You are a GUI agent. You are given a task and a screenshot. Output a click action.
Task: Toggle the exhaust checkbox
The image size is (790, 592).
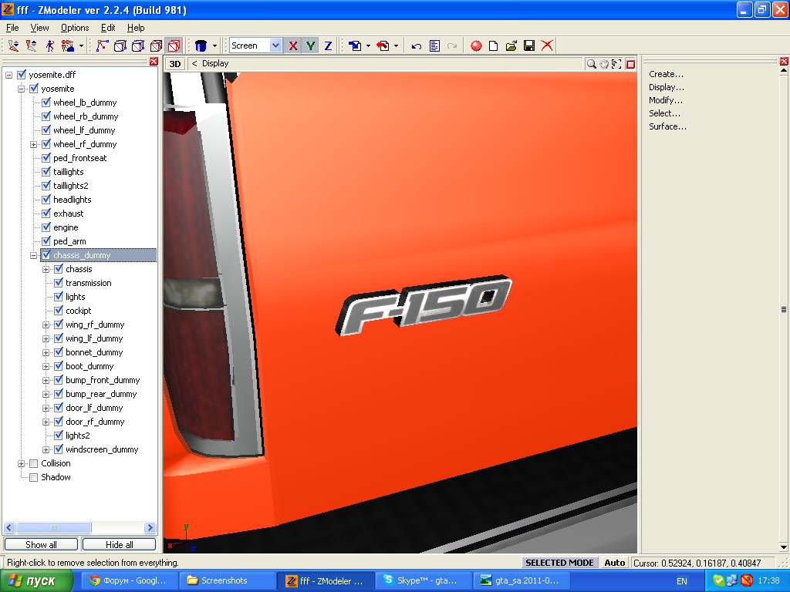46,214
